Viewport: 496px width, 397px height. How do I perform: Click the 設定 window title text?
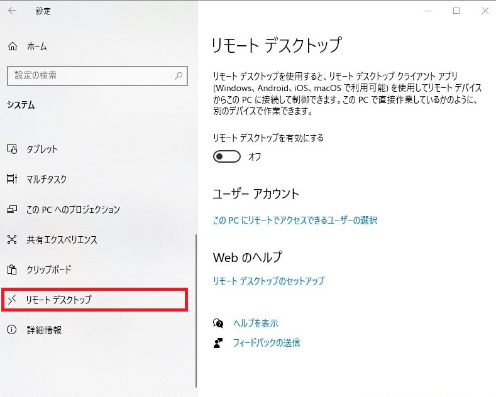[43, 11]
